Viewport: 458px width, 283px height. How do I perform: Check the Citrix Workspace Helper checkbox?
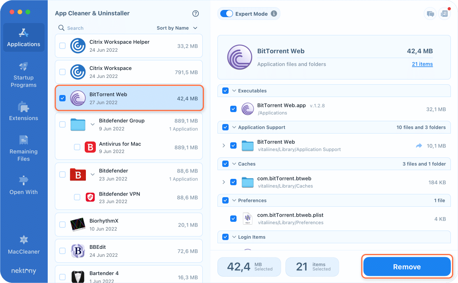click(62, 45)
